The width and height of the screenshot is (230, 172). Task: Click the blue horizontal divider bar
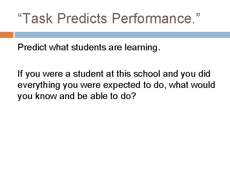pos(121,34)
